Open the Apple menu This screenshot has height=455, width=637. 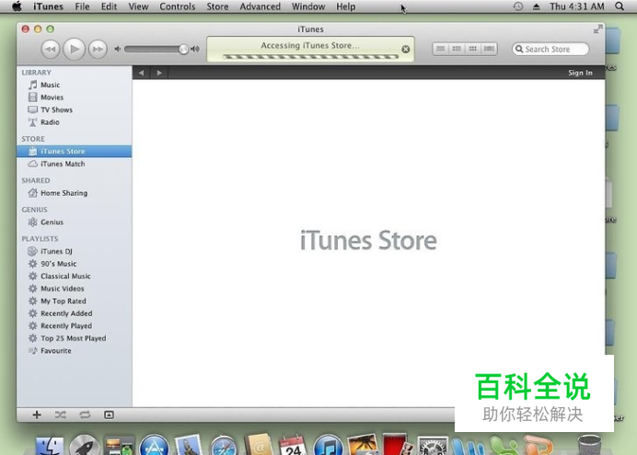point(17,6)
